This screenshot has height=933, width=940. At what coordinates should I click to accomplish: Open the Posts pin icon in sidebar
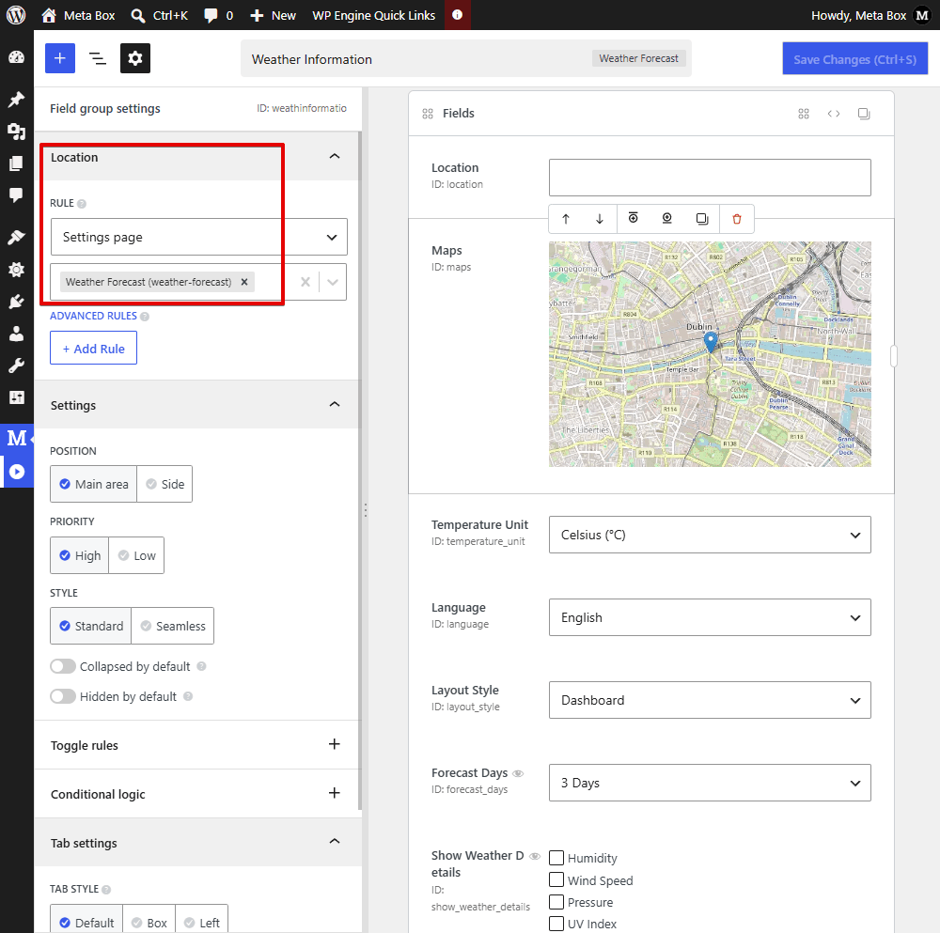tap(17, 100)
